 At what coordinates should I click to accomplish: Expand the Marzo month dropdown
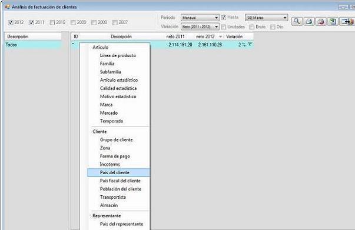point(266,18)
